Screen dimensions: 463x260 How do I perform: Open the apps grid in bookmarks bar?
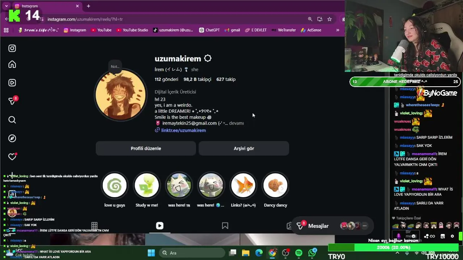6,30
